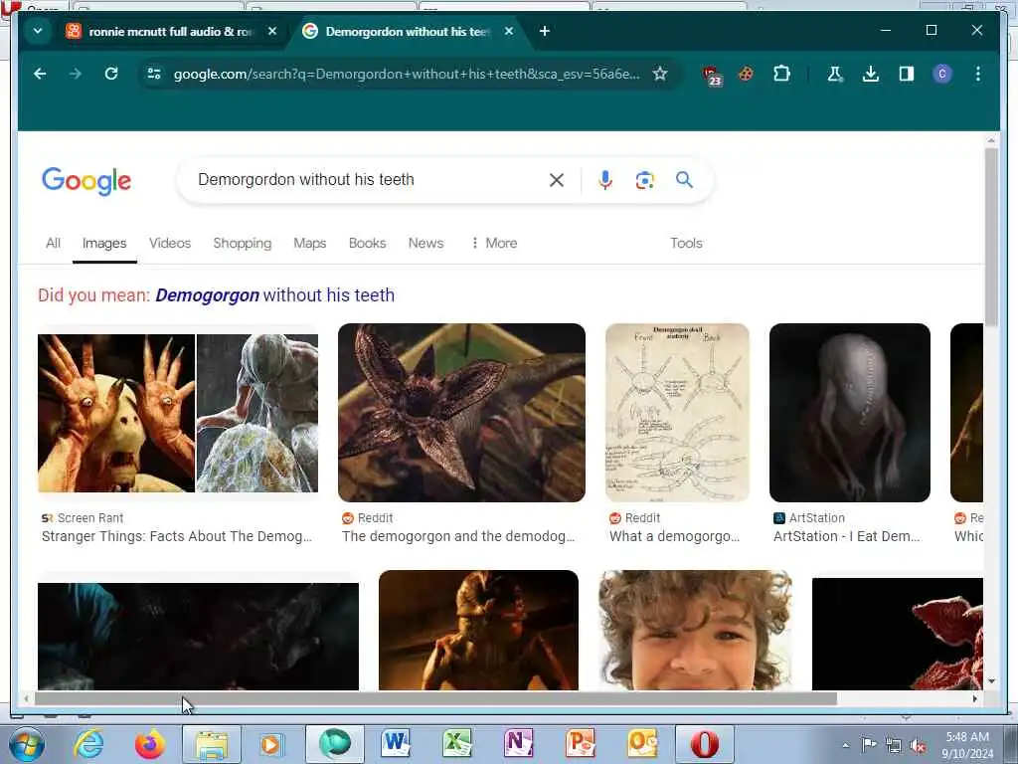Go to the Google home logo
The image size is (1018, 764).
pyautogui.click(x=86, y=181)
